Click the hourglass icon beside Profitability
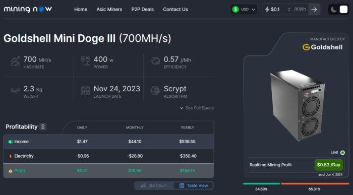 pyautogui.click(x=43, y=126)
